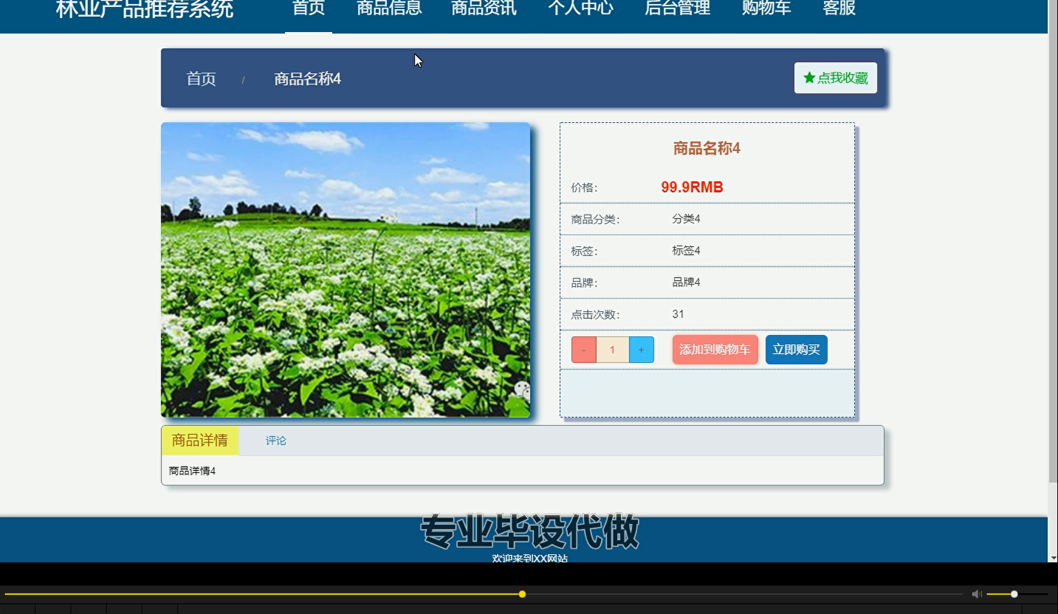
Task: Open 购物车 from the navigation bar
Action: pos(766,9)
